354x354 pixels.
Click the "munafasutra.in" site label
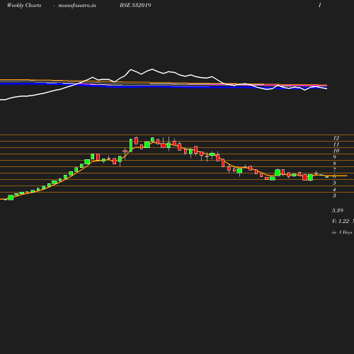click(x=77, y=6)
